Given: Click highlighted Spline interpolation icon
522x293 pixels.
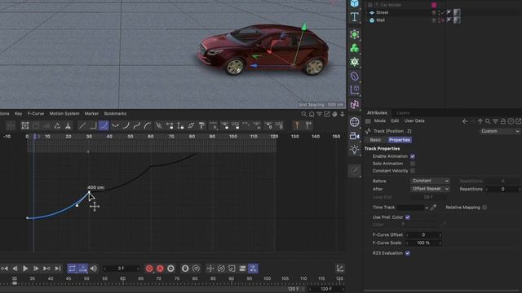Looking at the screenshot, I should point(104,125).
